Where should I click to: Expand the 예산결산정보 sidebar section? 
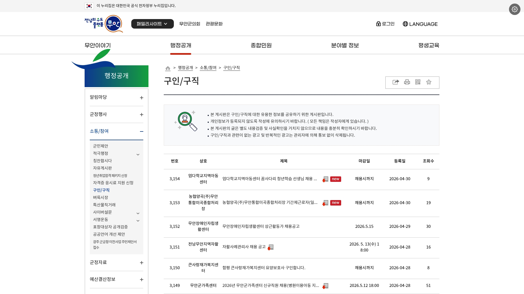click(x=141, y=280)
